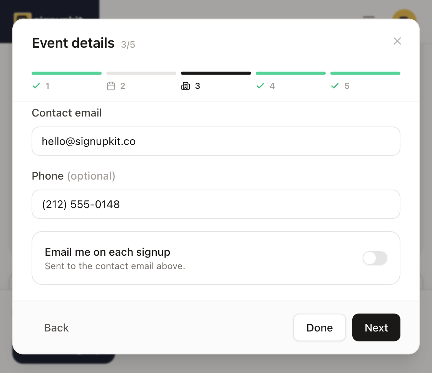Click the building icon for step 3
Viewport: 432px width, 373px height.
[186, 86]
